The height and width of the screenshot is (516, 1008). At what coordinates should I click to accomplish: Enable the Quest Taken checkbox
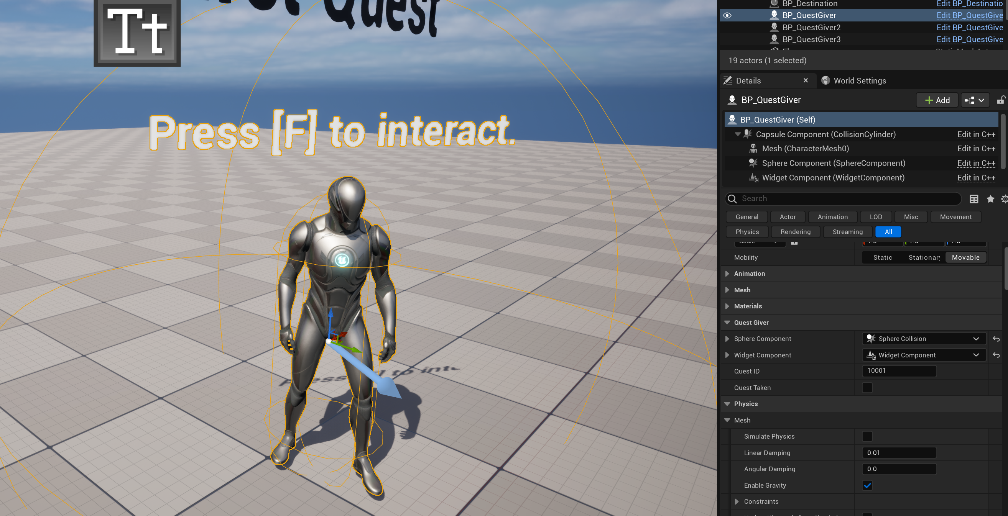(867, 387)
